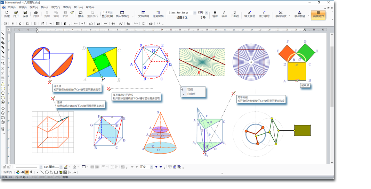Click the 字体颜色 font color swatch

tap(299, 14)
